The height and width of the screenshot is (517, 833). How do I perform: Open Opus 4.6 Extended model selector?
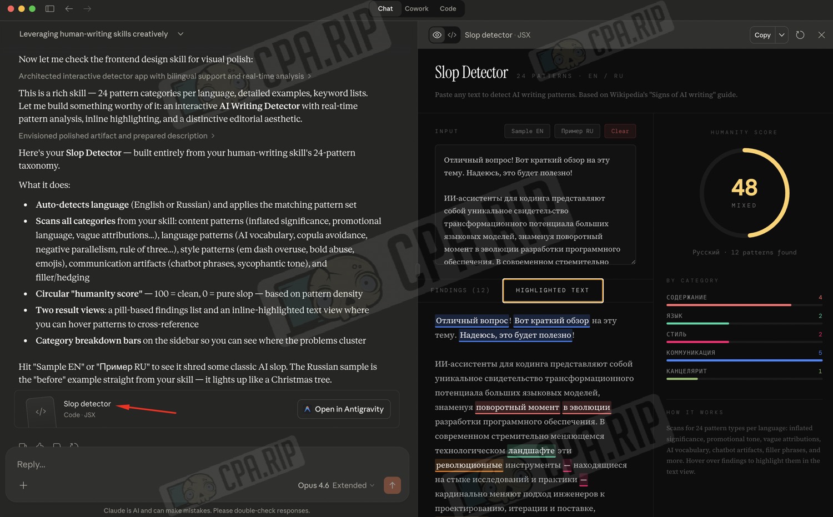click(x=336, y=485)
